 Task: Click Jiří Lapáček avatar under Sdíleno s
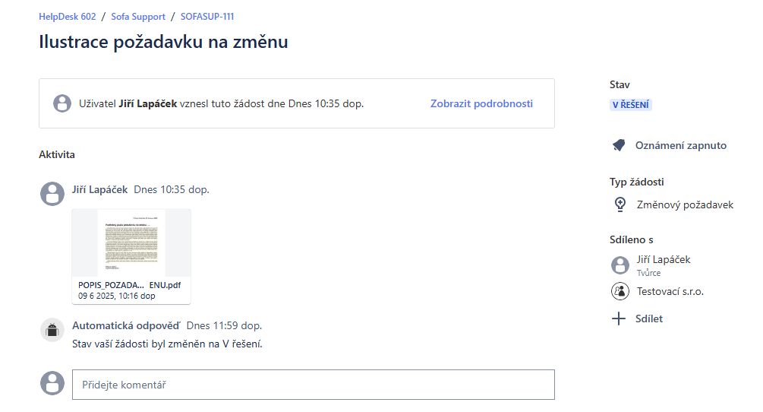620,265
